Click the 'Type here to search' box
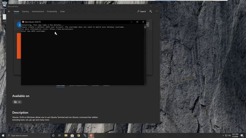 coord(28,135)
